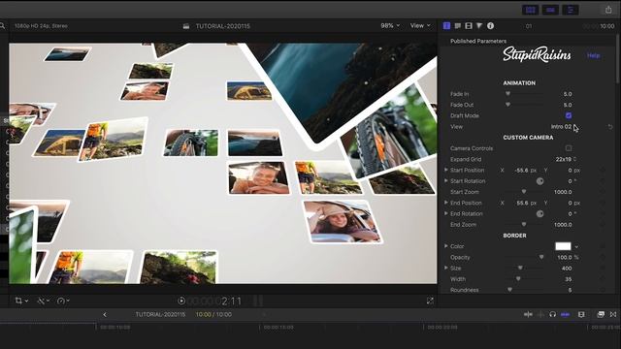
Task: Click the Fade In value 5.0
Action: click(x=568, y=94)
